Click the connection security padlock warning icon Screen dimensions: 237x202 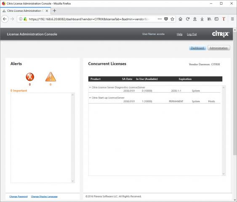click(x=25, y=19)
